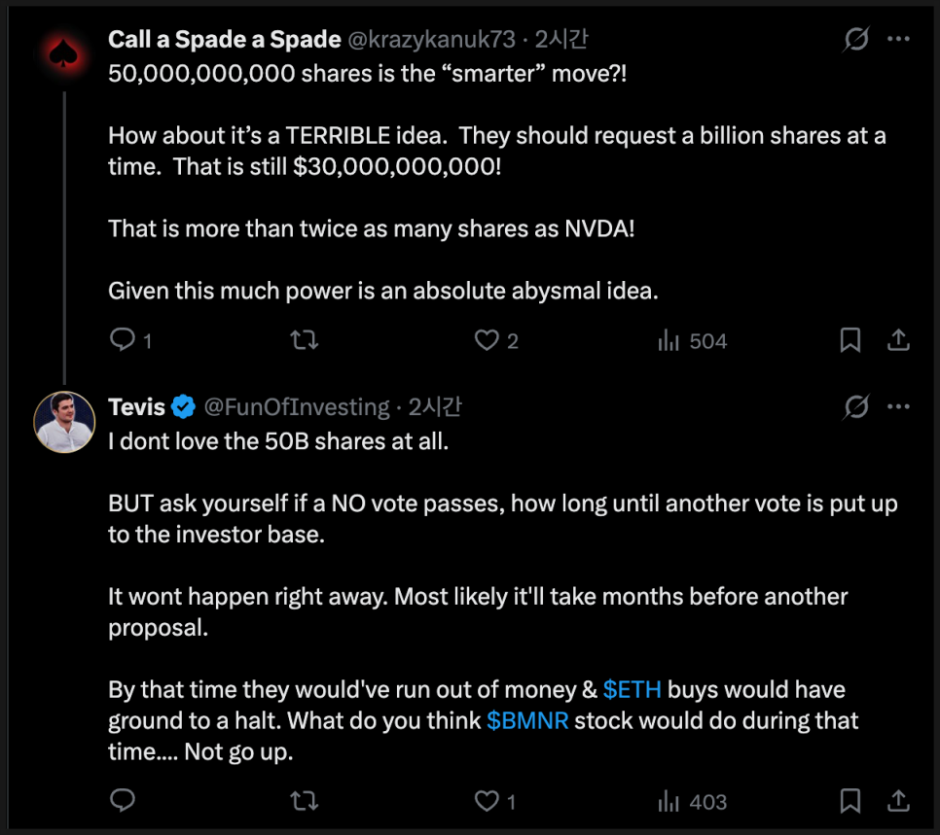This screenshot has height=835, width=940.
Task: Open more options on the Tevis post
Action: point(898,406)
